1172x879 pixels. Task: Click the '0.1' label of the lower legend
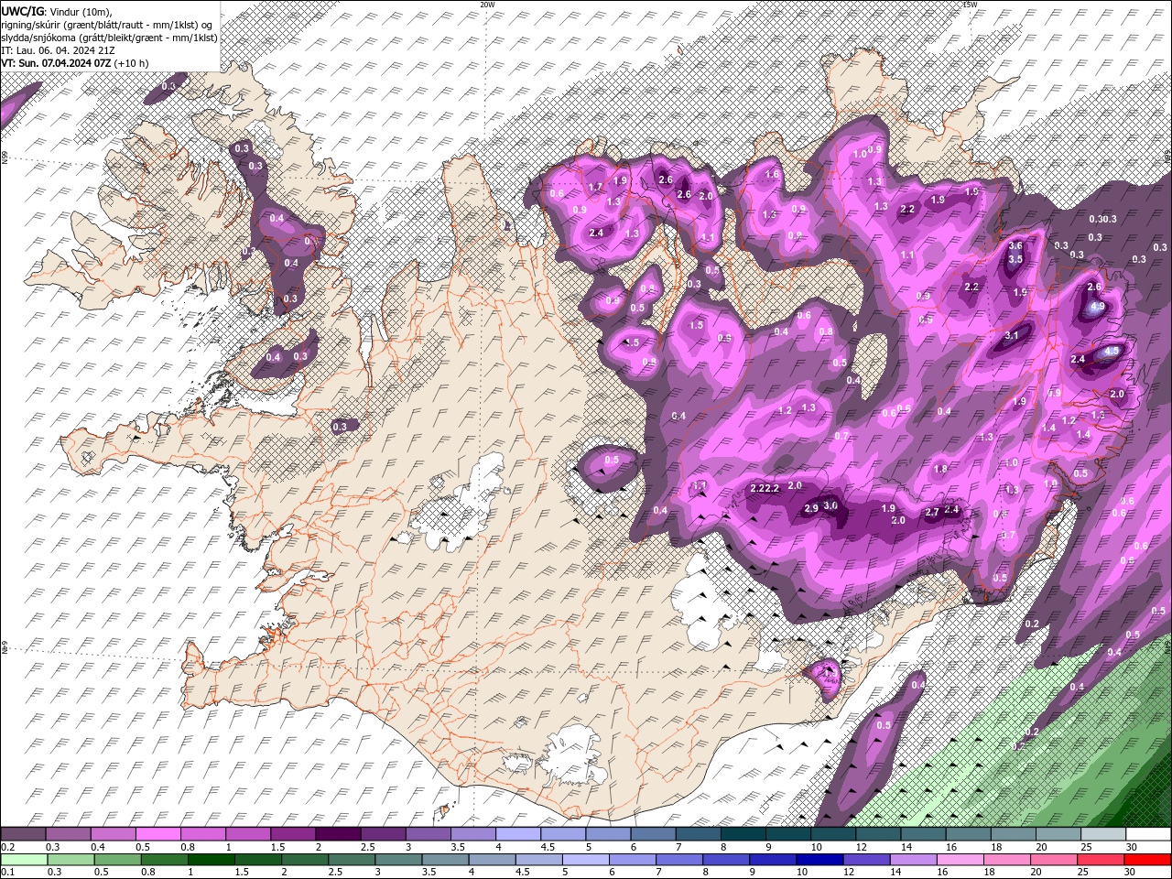tap(8, 873)
